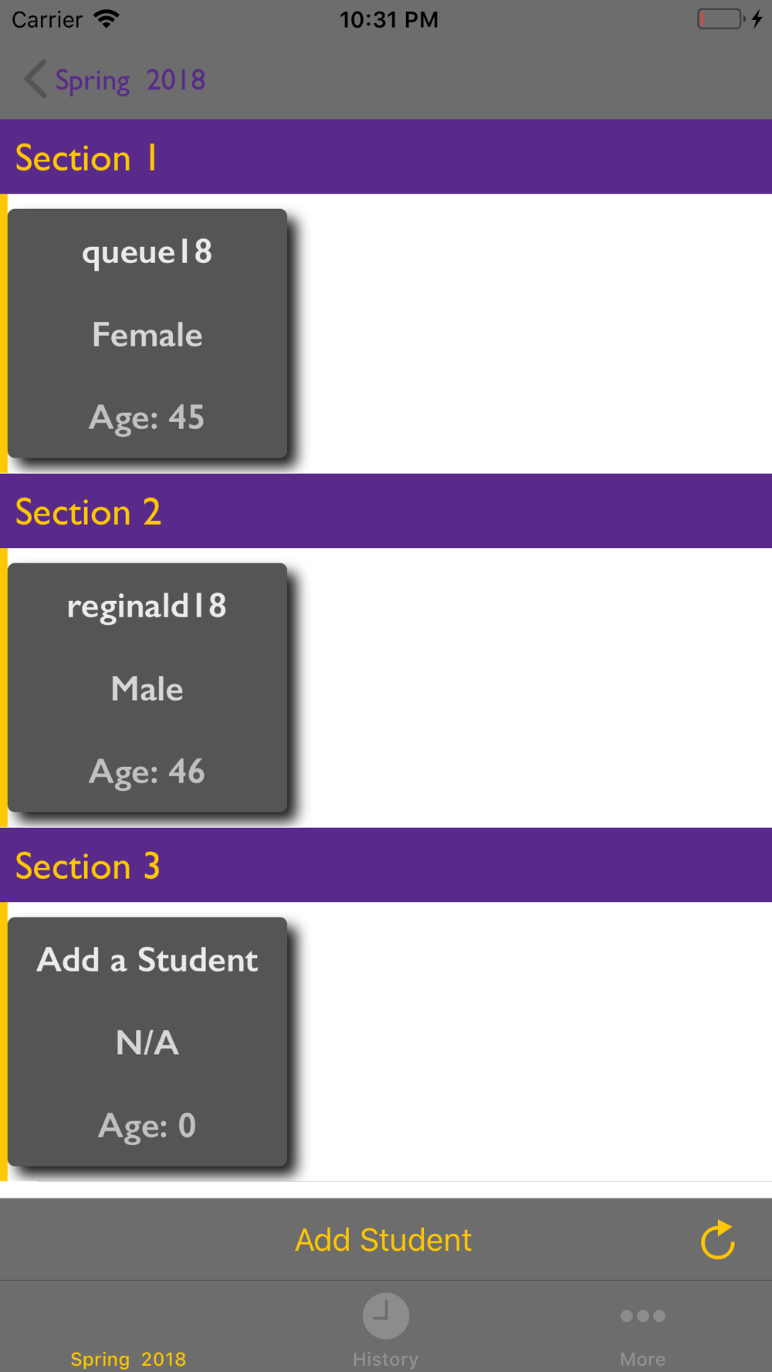Tap the Section 3 header
Viewport: 772px width, 1372px height.
click(386, 865)
